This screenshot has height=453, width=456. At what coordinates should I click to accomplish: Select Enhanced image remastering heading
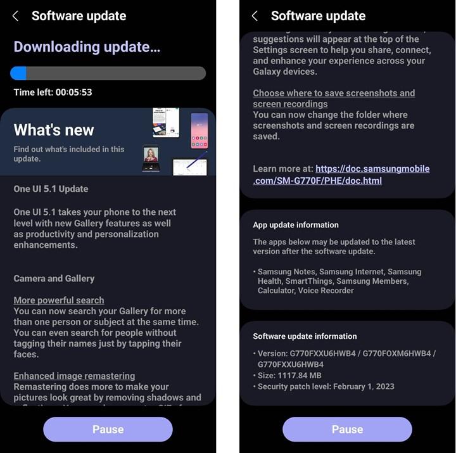pyautogui.click(x=74, y=376)
